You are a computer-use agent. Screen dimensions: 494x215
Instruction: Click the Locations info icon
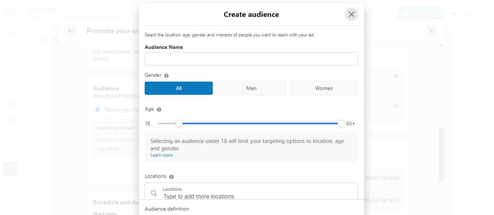pyautogui.click(x=172, y=177)
